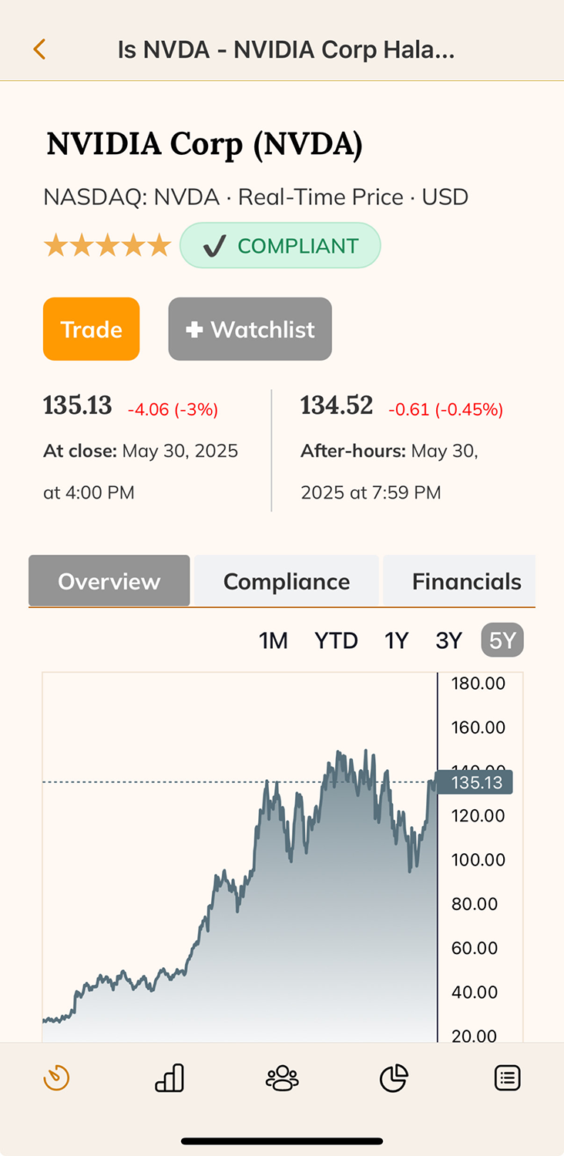Switch to the Compliance tab
Viewport: 564px width, 1156px height.
(x=287, y=581)
